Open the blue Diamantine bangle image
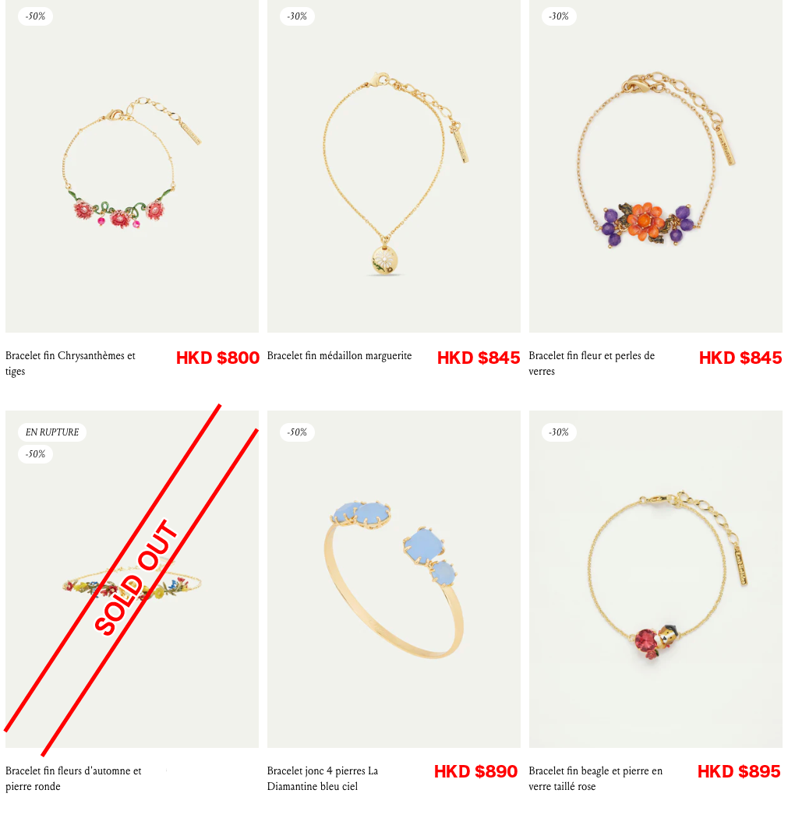788x818 pixels. coord(394,579)
